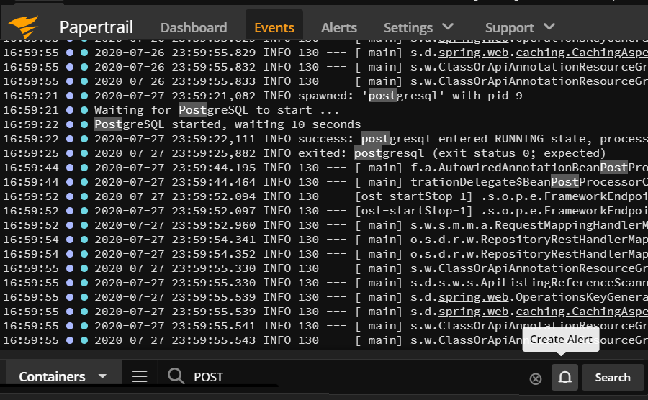Clear the search with the X icon

[x=536, y=378]
